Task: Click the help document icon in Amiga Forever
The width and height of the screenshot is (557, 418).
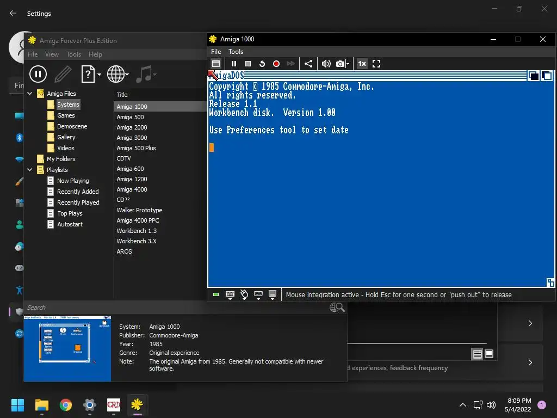Action: click(x=88, y=74)
